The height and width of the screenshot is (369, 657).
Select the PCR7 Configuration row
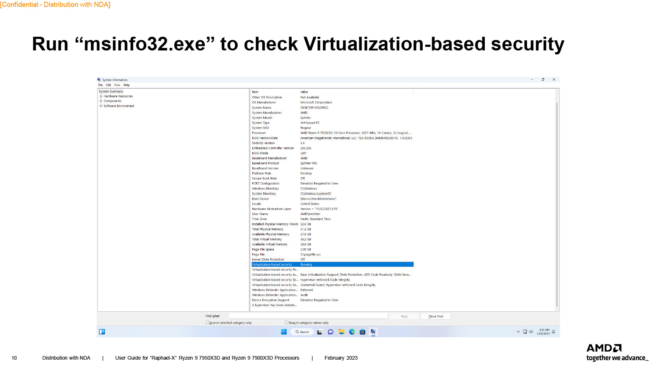(x=332, y=183)
